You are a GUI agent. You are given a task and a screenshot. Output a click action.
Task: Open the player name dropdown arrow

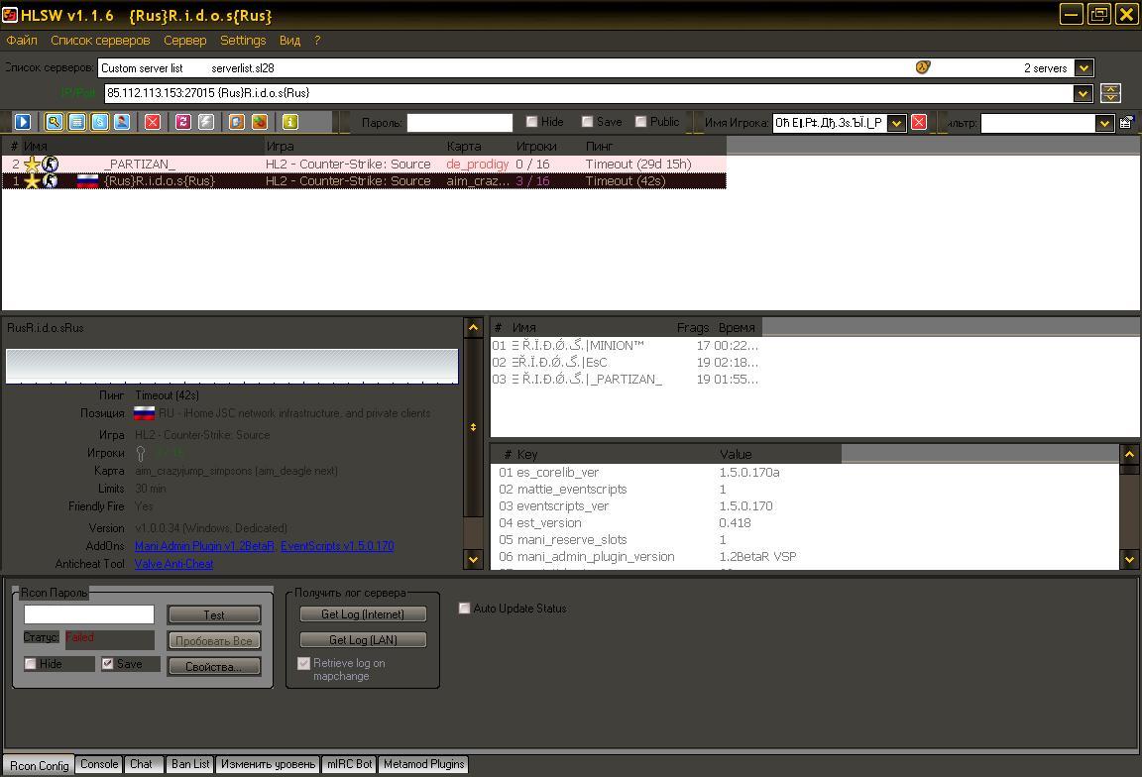896,123
